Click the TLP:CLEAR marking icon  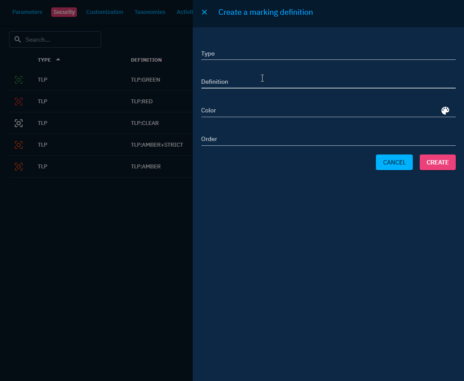[x=19, y=123]
